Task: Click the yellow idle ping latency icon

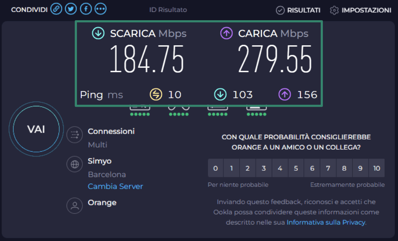Action: [x=155, y=95]
